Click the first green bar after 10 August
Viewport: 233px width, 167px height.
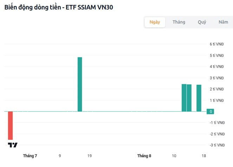184,98
